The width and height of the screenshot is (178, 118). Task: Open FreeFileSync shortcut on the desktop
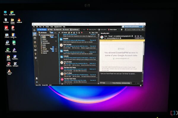(x=8, y=50)
